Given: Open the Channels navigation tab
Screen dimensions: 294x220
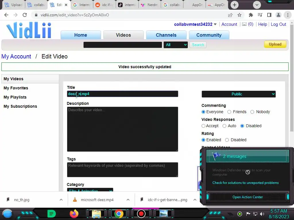Looking at the screenshot, I should coord(166,35).
